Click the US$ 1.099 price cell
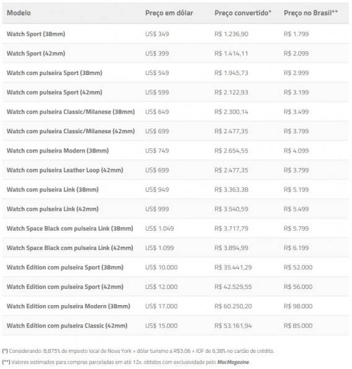The image size is (352, 369). point(159,248)
